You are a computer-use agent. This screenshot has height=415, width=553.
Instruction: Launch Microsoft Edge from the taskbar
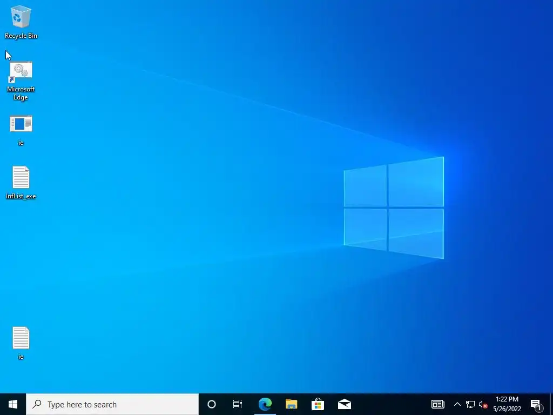[265, 404]
